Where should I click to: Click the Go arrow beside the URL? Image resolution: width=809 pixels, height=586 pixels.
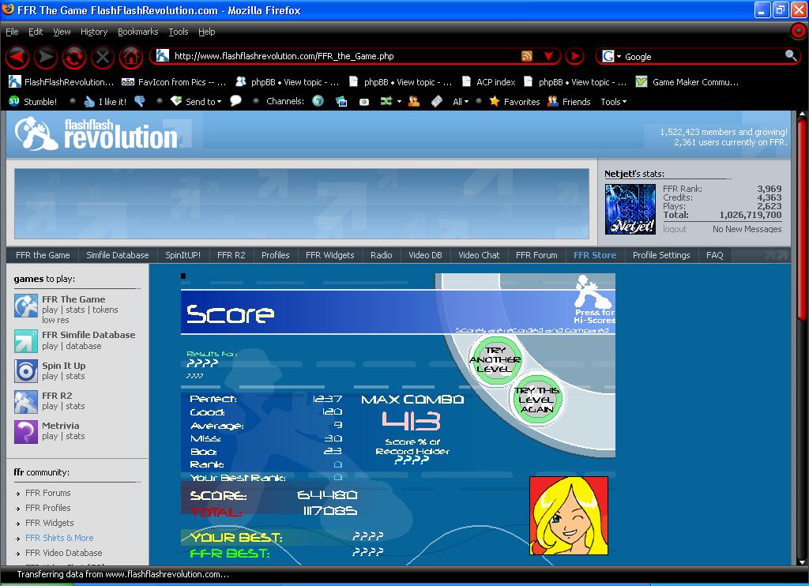574,56
